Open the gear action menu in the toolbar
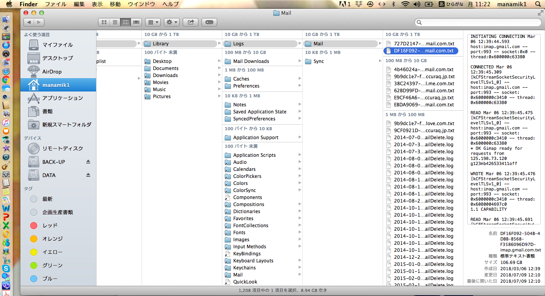This screenshot has width=545, height=296. click(x=171, y=22)
